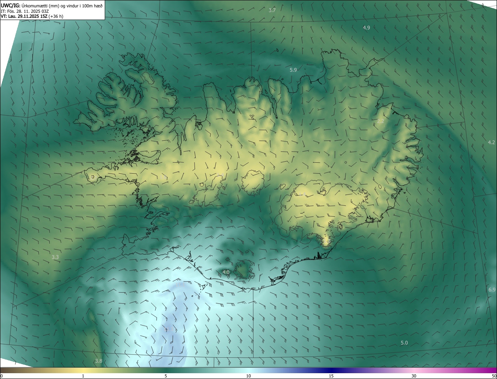Click the 3.8 value label on the map

[x=99, y=361]
